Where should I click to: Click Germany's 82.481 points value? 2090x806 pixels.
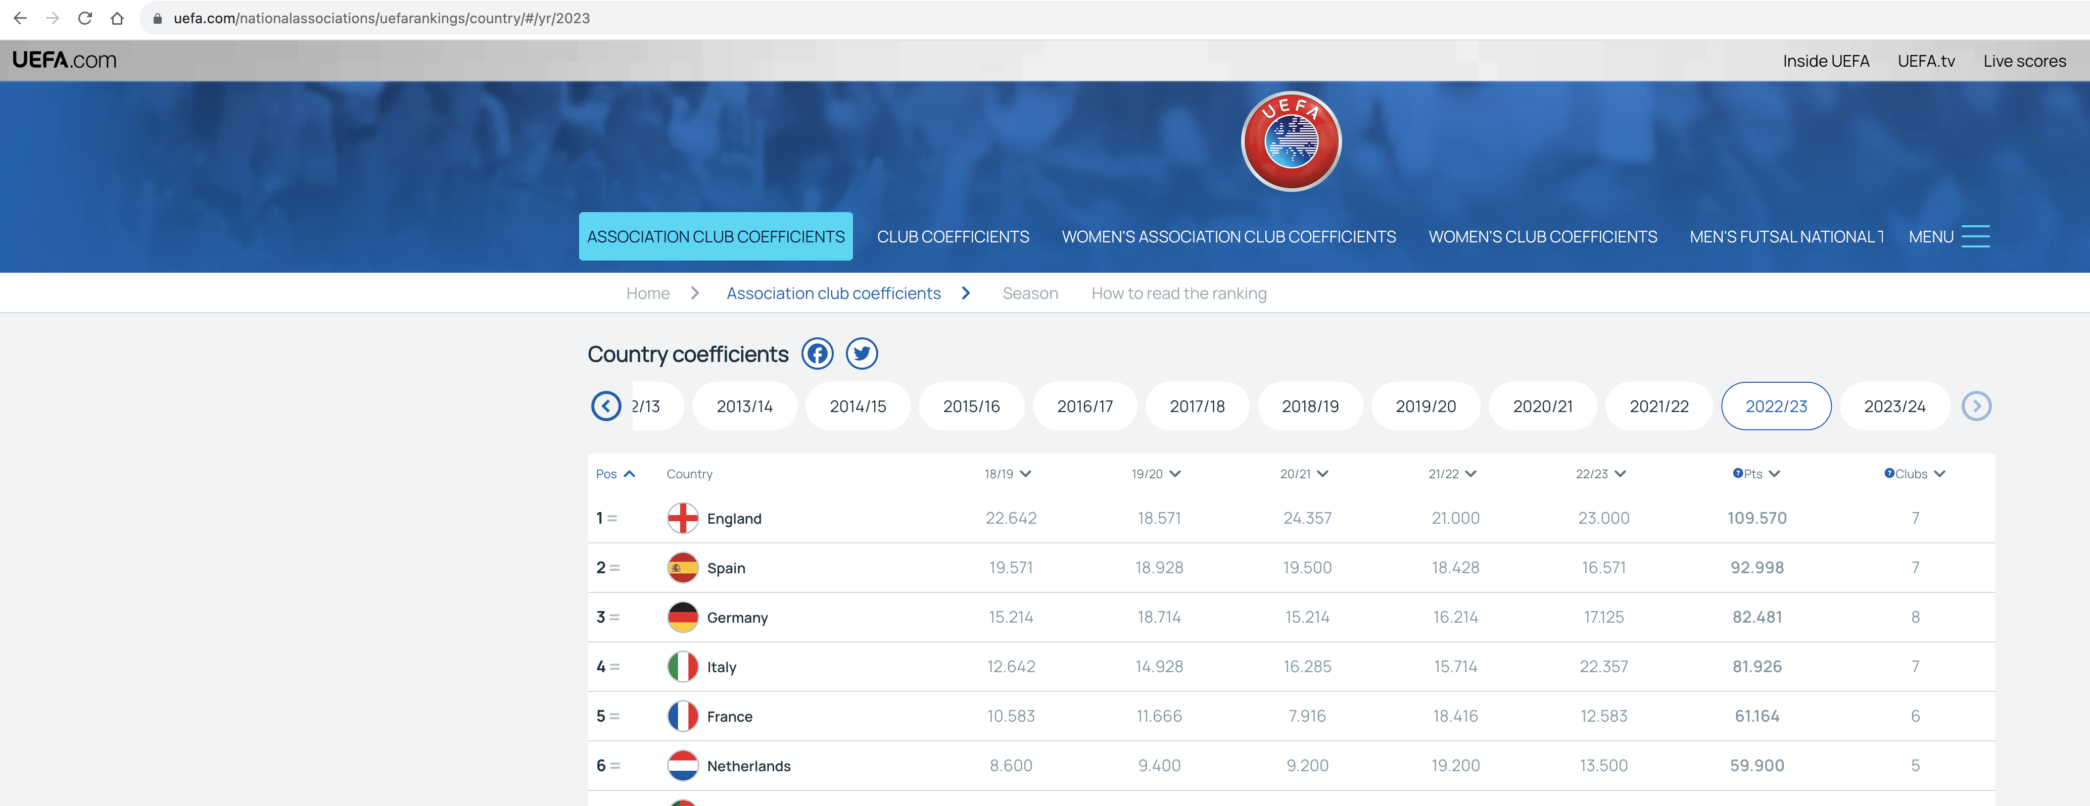point(1756,617)
